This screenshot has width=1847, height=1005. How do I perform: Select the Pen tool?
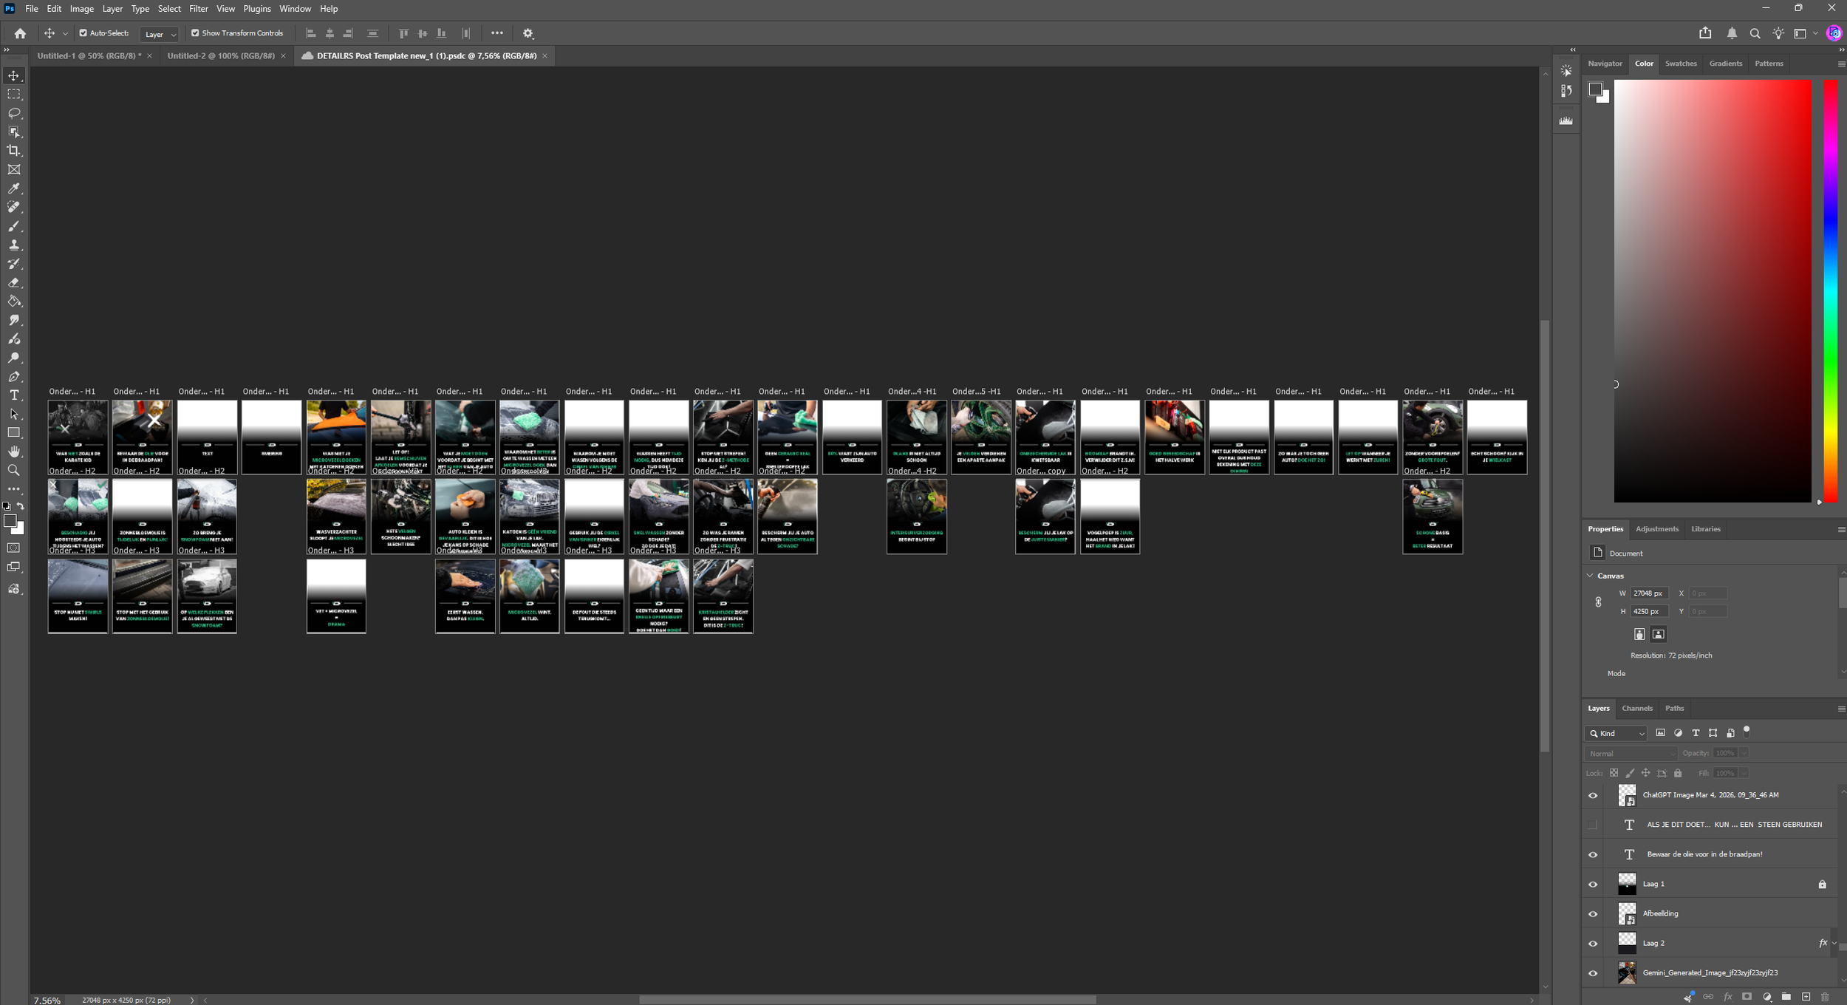14,376
